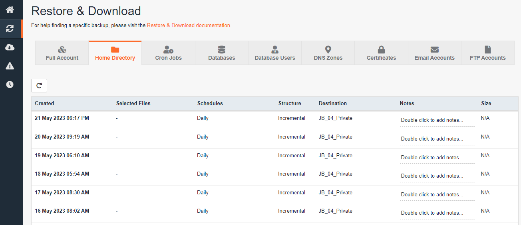
Task: Sort backups by the Created column header
Action: tap(44, 103)
